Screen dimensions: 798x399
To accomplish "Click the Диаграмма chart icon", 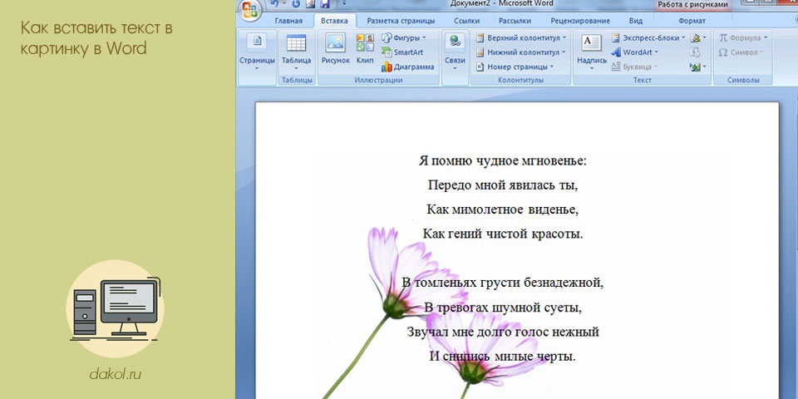I will pos(407,66).
